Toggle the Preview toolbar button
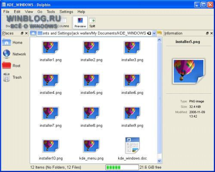The image size is (215, 172). [x=80, y=22]
